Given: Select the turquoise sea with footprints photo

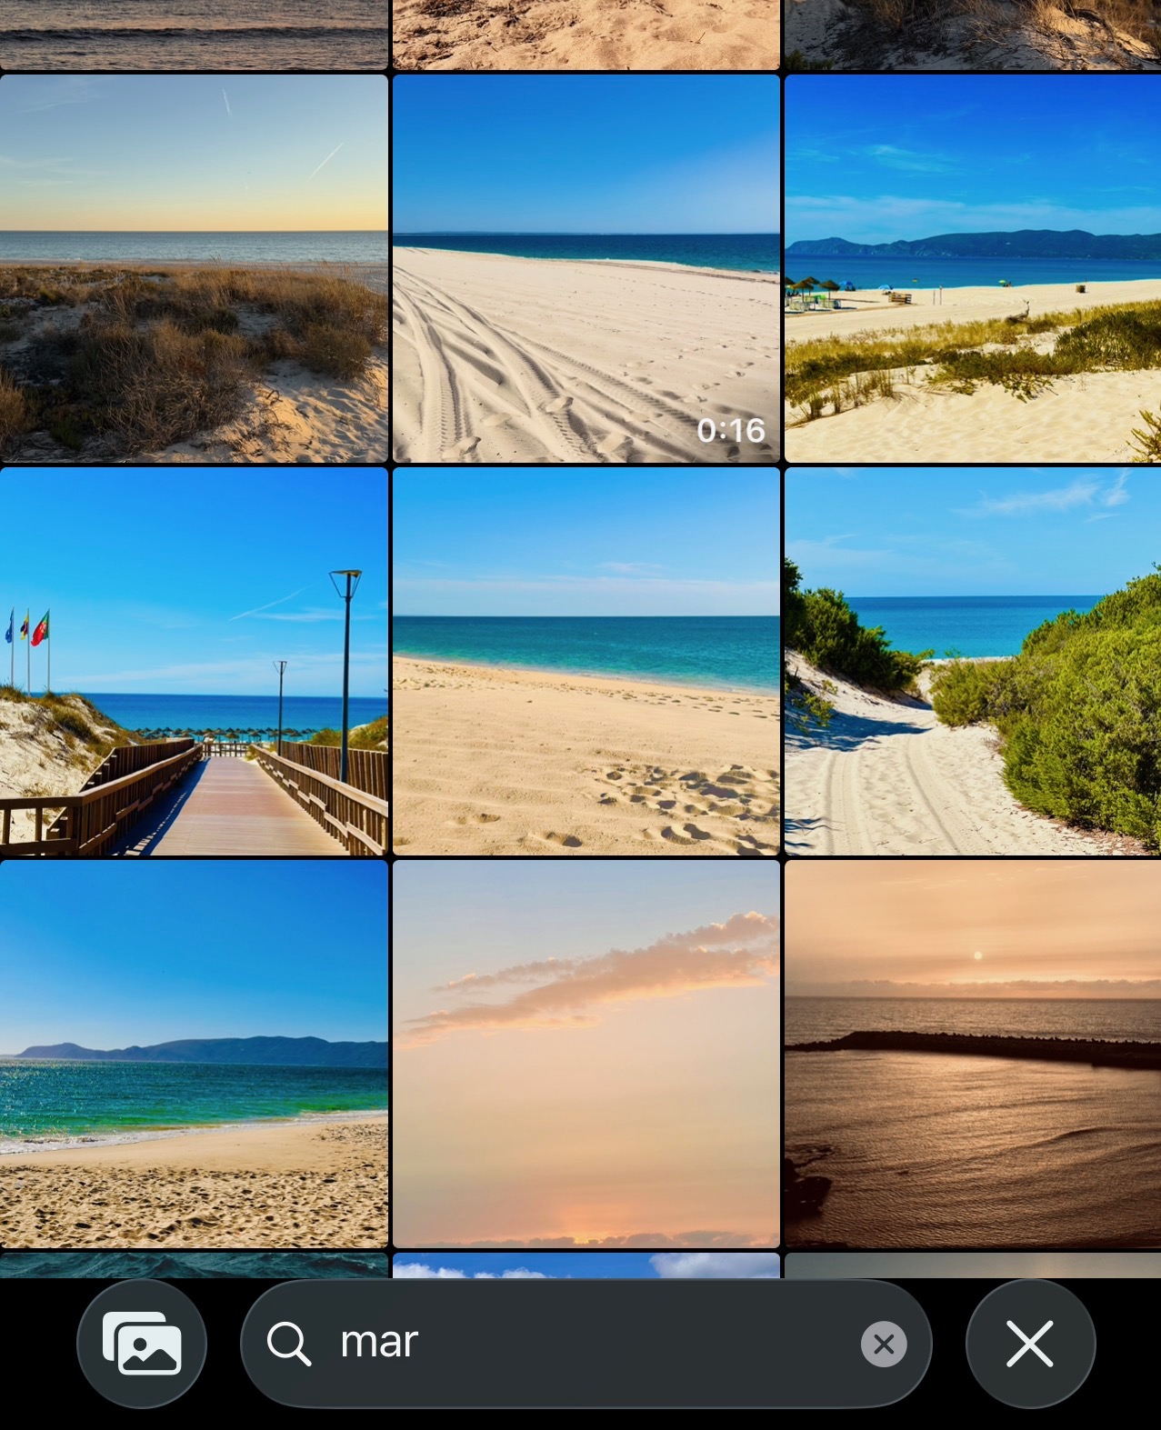Looking at the screenshot, I should tap(586, 662).
